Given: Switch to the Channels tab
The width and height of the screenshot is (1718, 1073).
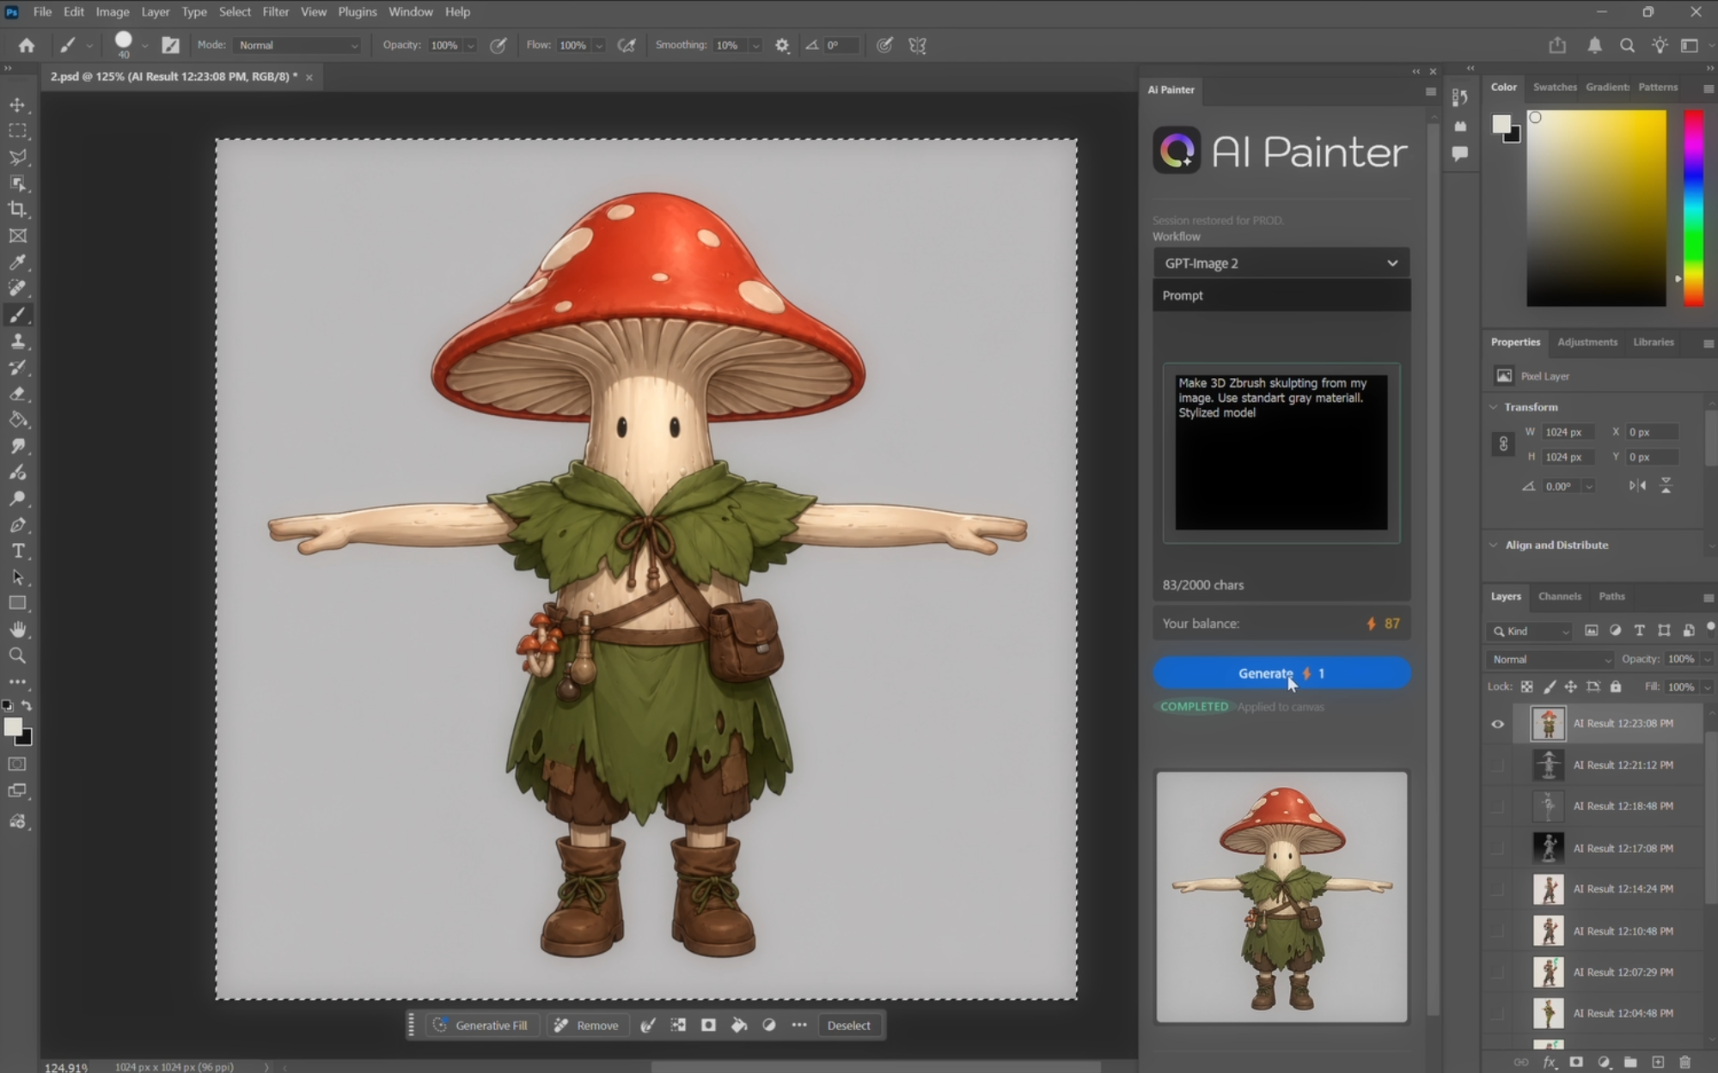Looking at the screenshot, I should pyautogui.click(x=1559, y=596).
